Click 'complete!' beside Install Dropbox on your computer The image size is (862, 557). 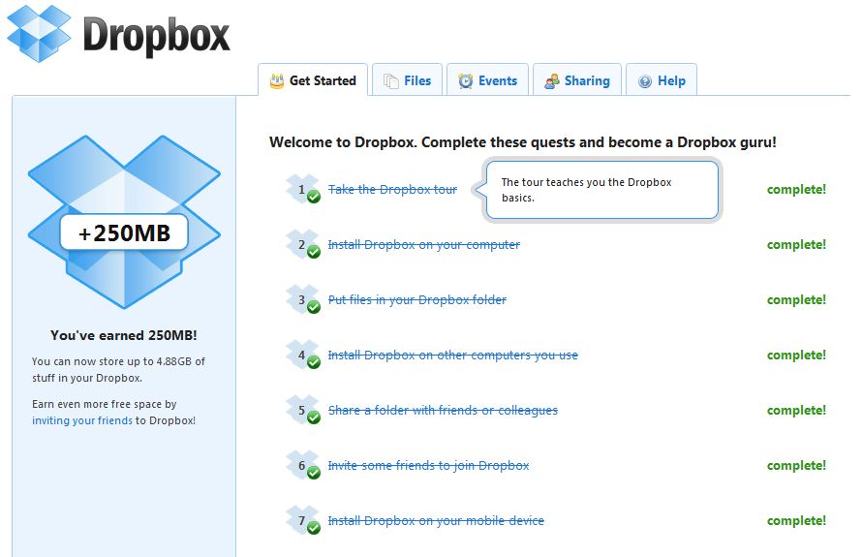(796, 245)
